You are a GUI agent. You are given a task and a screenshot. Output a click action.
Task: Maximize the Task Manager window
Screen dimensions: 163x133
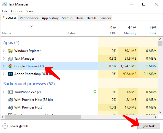144,4
